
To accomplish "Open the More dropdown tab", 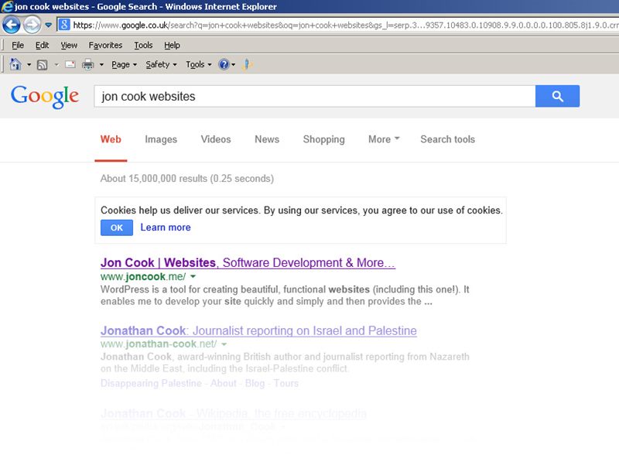I will (x=384, y=139).
